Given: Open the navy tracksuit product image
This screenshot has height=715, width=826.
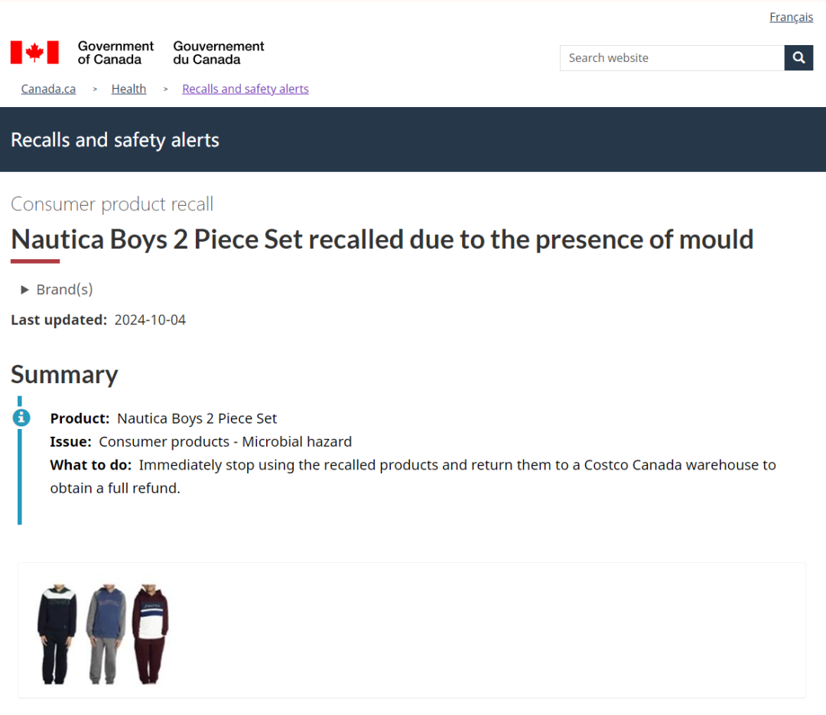Looking at the screenshot, I should coord(57,634).
